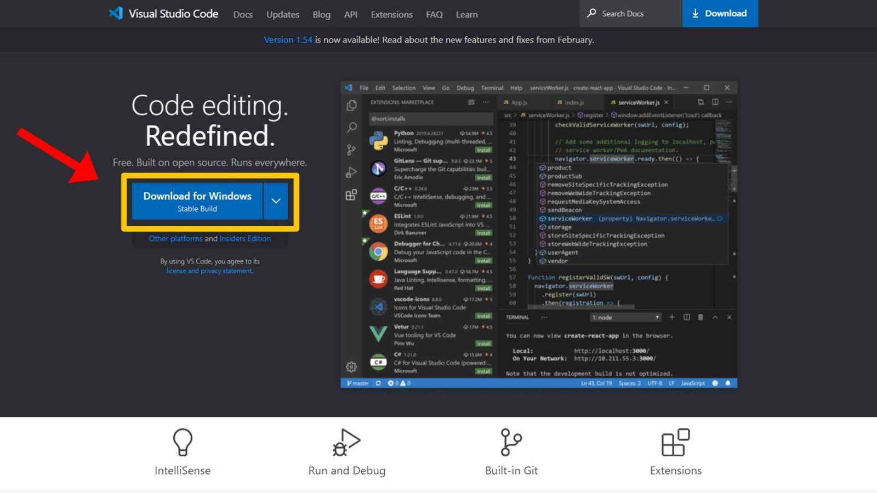This screenshot has width=877, height=493.
Task: Go to the Blog nav item
Action: coord(322,14)
